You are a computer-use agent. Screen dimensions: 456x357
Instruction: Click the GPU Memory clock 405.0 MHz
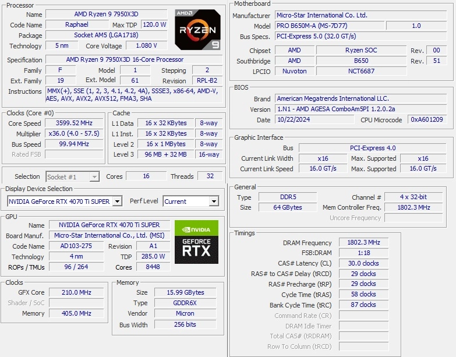[76, 313]
